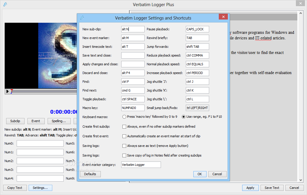Click the Small jump back/fwds field

pyautogui.click(x=197, y=108)
